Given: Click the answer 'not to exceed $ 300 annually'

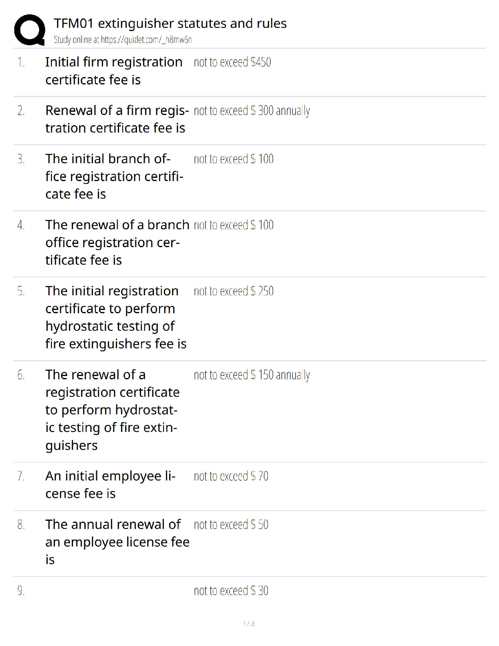Looking at the screenshot, I should (252, 111).
